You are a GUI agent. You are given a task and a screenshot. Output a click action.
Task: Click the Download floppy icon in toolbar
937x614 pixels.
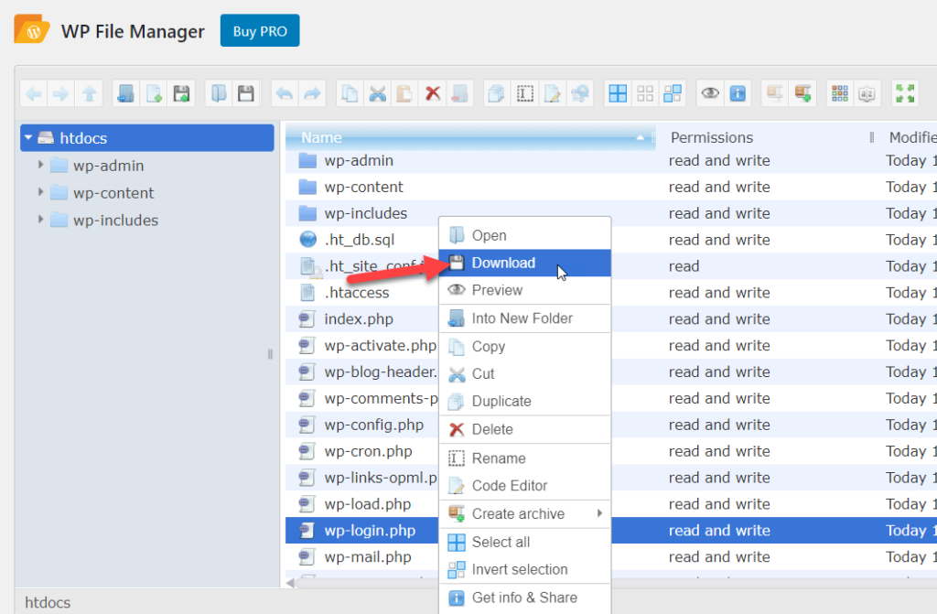coord(246,94)
